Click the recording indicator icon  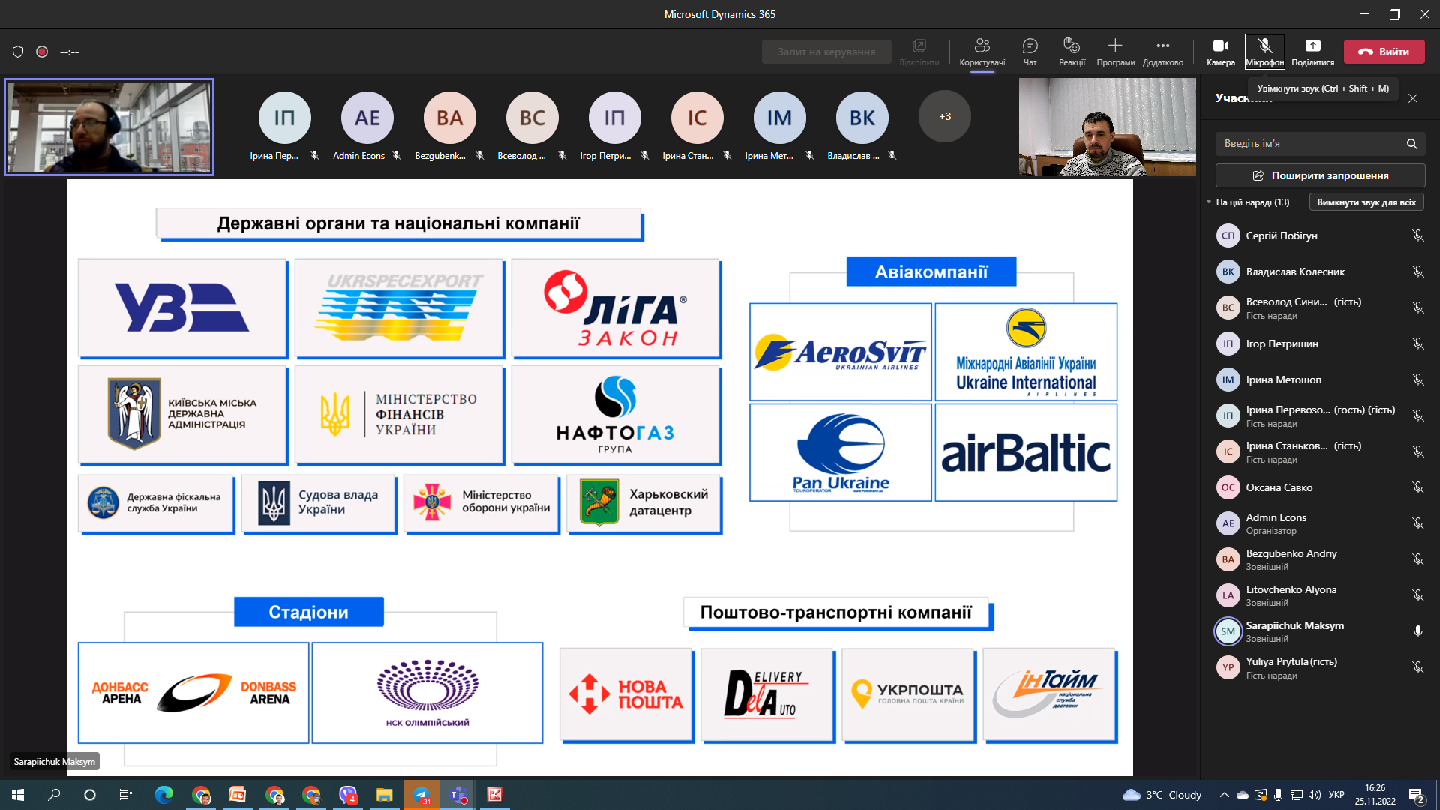pos(42,52)
